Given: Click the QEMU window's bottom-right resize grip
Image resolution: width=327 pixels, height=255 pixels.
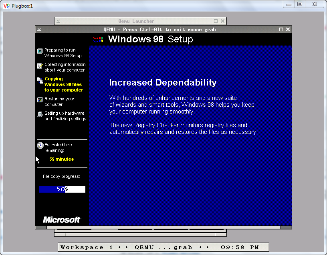Looking at the screenshot, I should click(286, 227).
